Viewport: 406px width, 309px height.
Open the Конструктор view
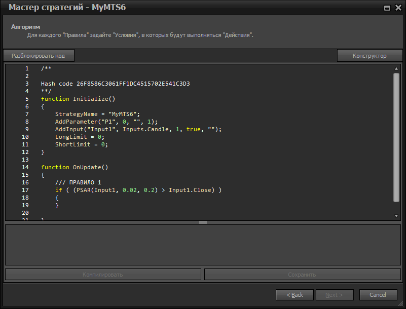(370, 56)
